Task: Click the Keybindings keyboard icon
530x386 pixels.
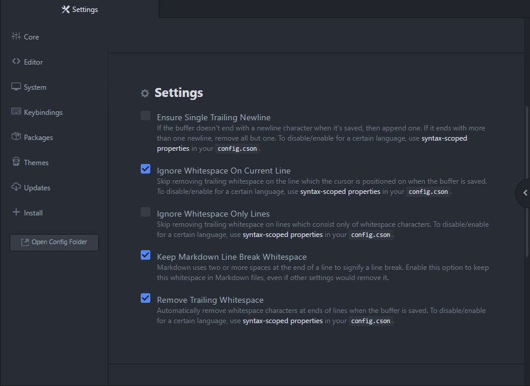Action: (16, 112)
